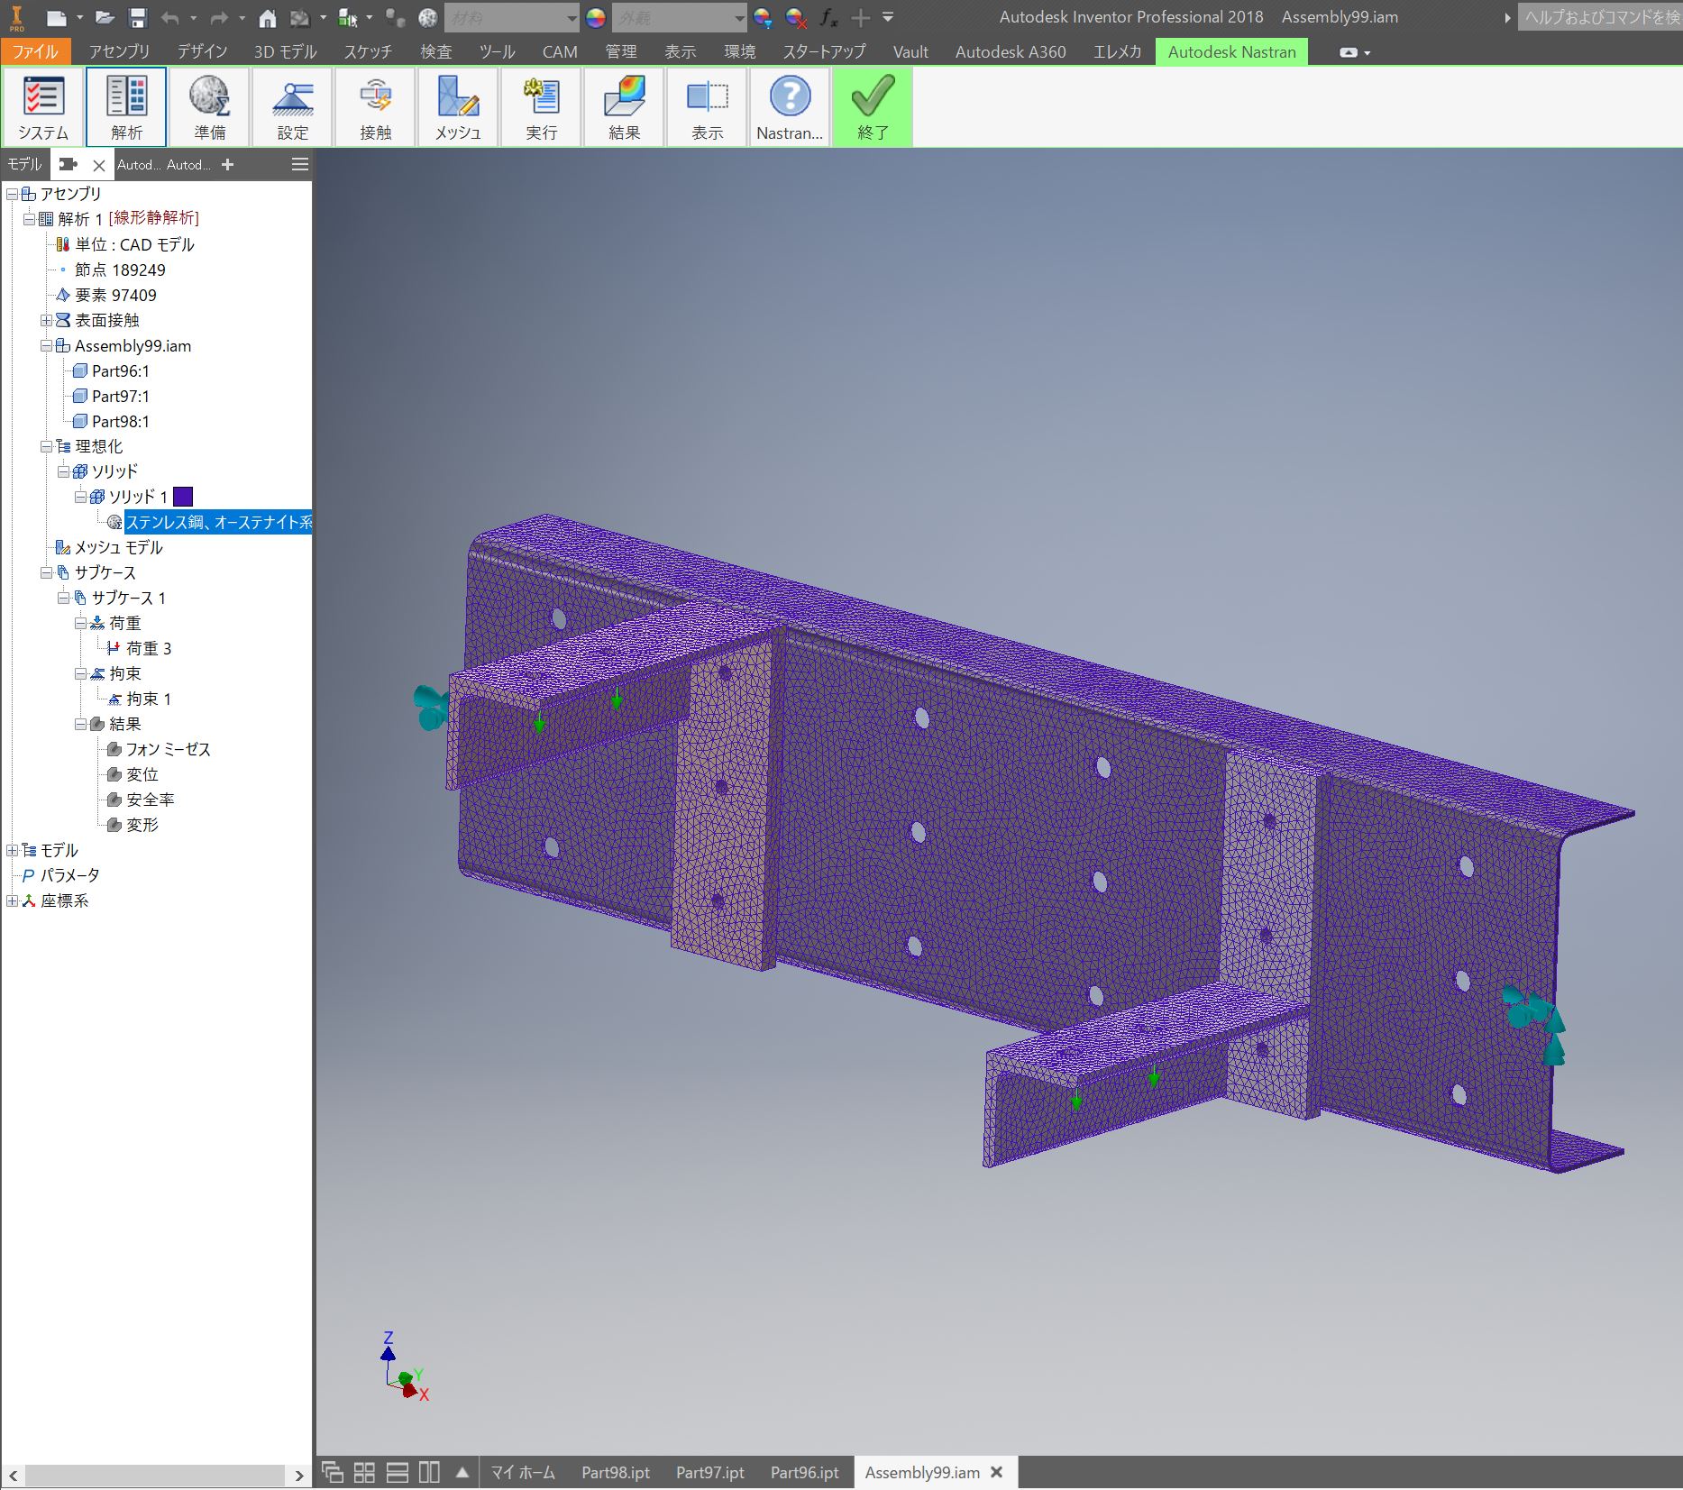
Task: Switch to the Part97.ipt document tab
Action: pos(709,1472)
